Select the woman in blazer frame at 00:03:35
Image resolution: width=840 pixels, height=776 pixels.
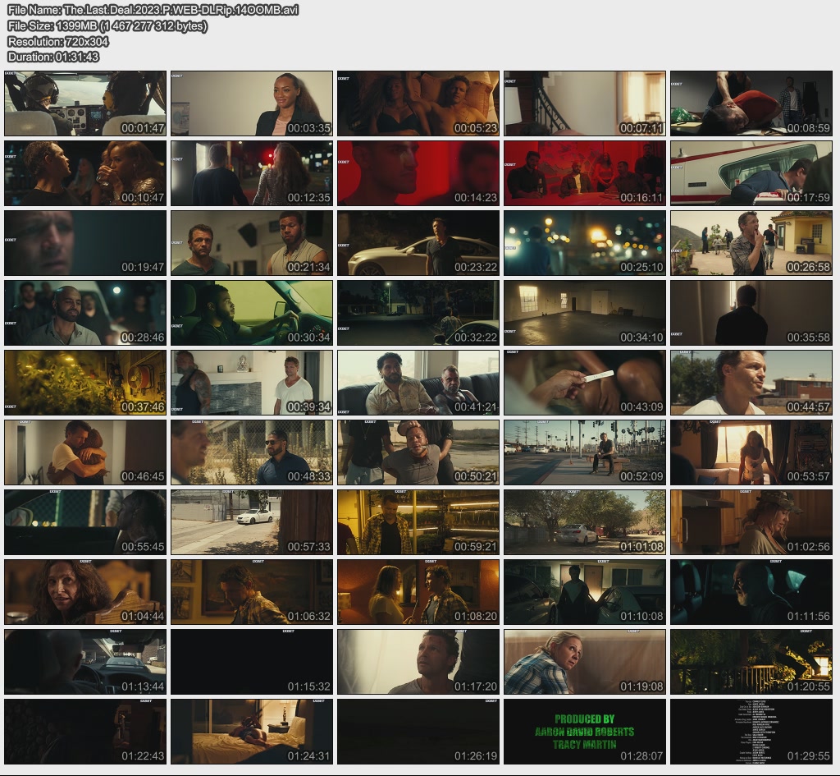coord(252,103)
